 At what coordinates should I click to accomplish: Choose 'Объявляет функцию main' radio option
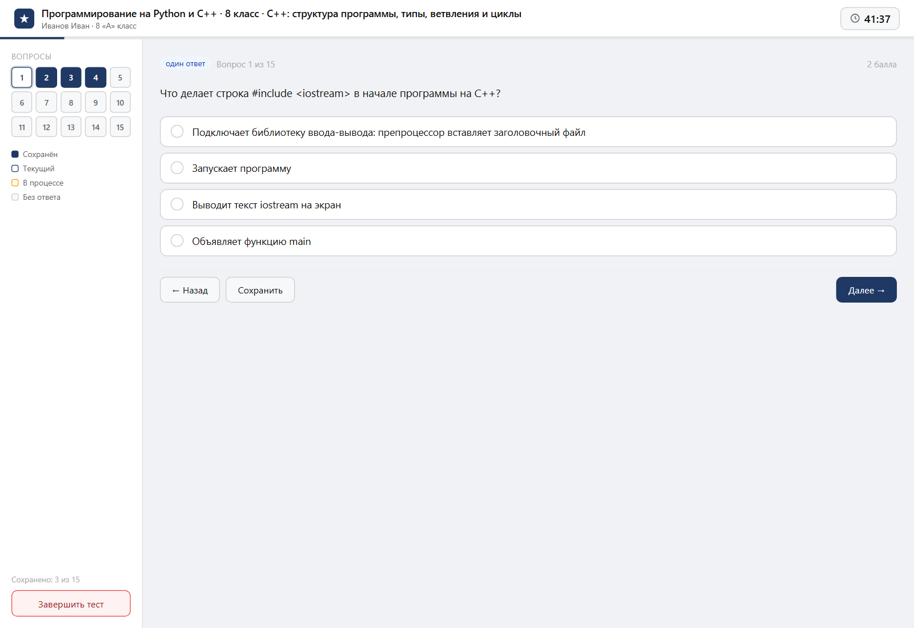pos(528,241)
